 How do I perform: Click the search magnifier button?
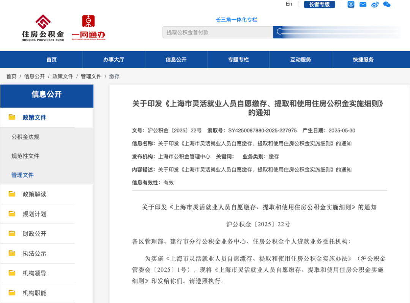[x=279, y=32]
